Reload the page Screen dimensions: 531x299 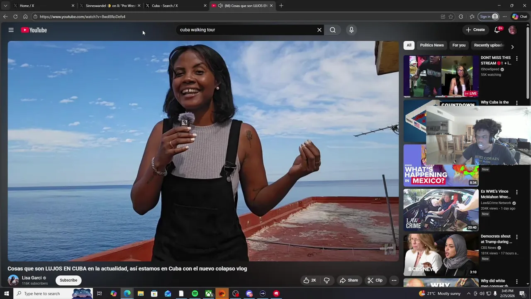pyautogui.click(x=15, y=17)
